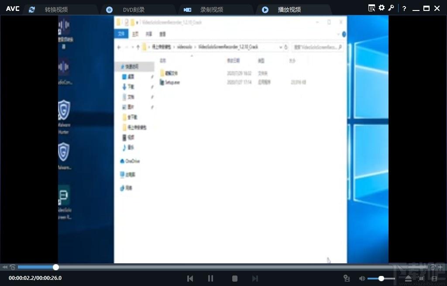The image size is (447, 286).
Task: Open the menu list icon in title bar
Action: [371, 8]
